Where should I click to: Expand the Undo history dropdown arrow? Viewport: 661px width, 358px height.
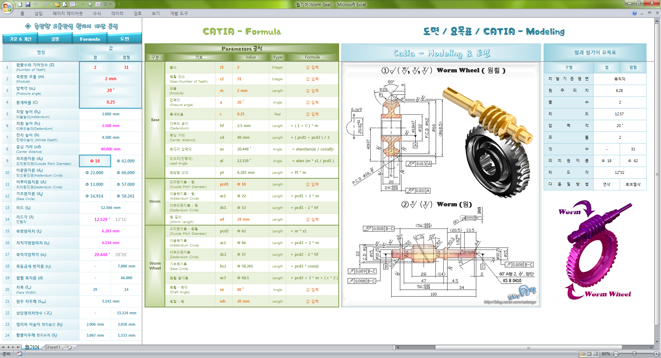[x=41, y=5]
